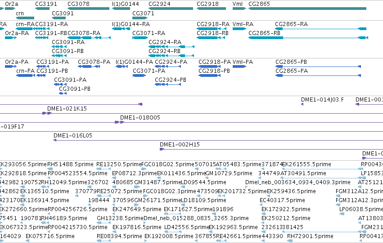383x243 pixels.
Task: Select the CG3191 gene label
Action: coord(46,4)
